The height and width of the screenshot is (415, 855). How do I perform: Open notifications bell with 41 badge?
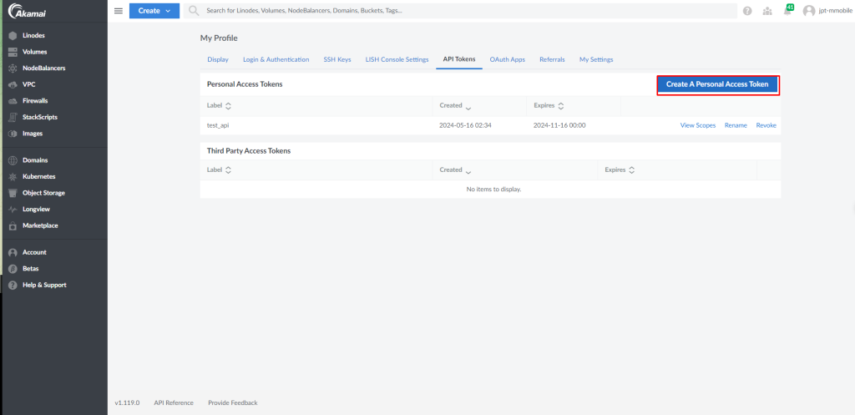(787, 10)
